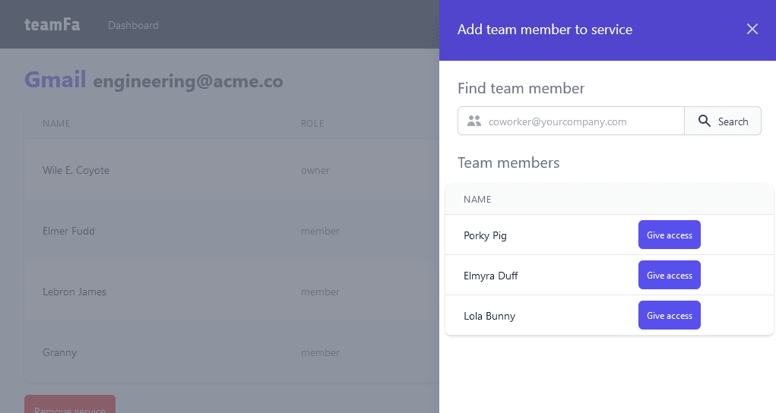Click the ROLE column header

tap(312, 123)
